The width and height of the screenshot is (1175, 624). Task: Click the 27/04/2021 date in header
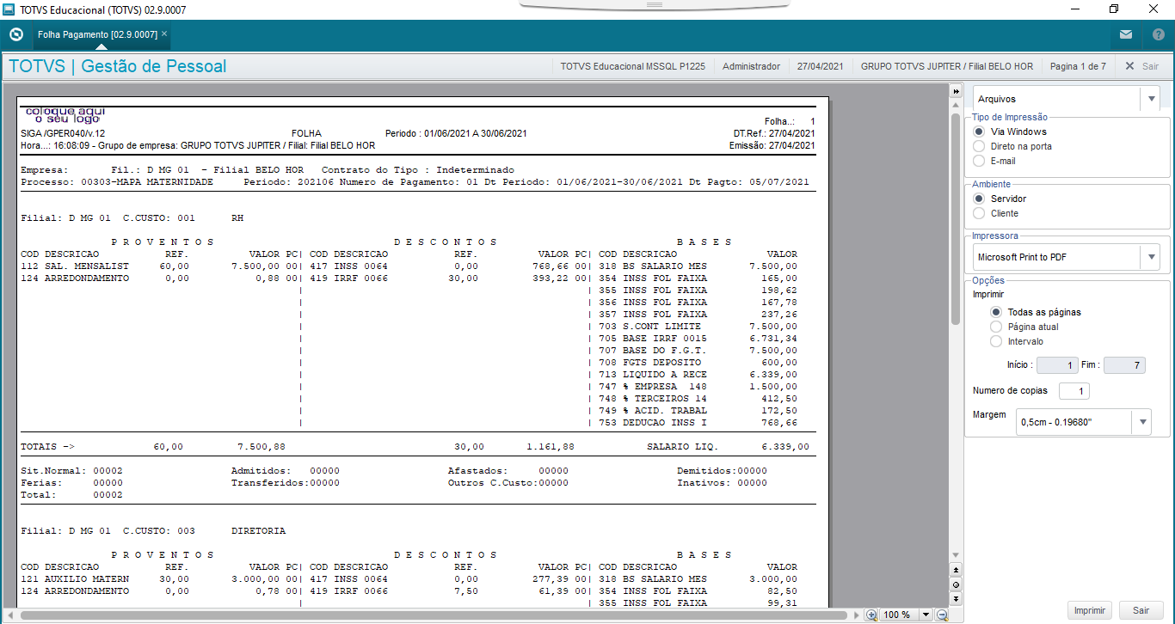tap(820, 66)
